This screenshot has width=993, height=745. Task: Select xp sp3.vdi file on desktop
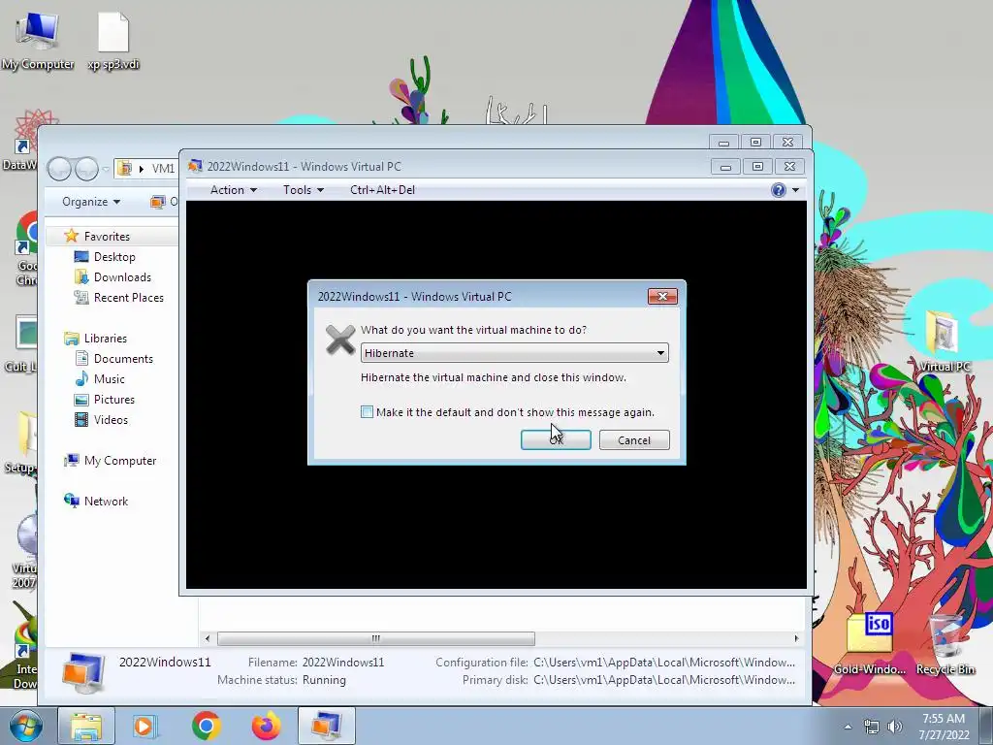(x=113, y=41)
